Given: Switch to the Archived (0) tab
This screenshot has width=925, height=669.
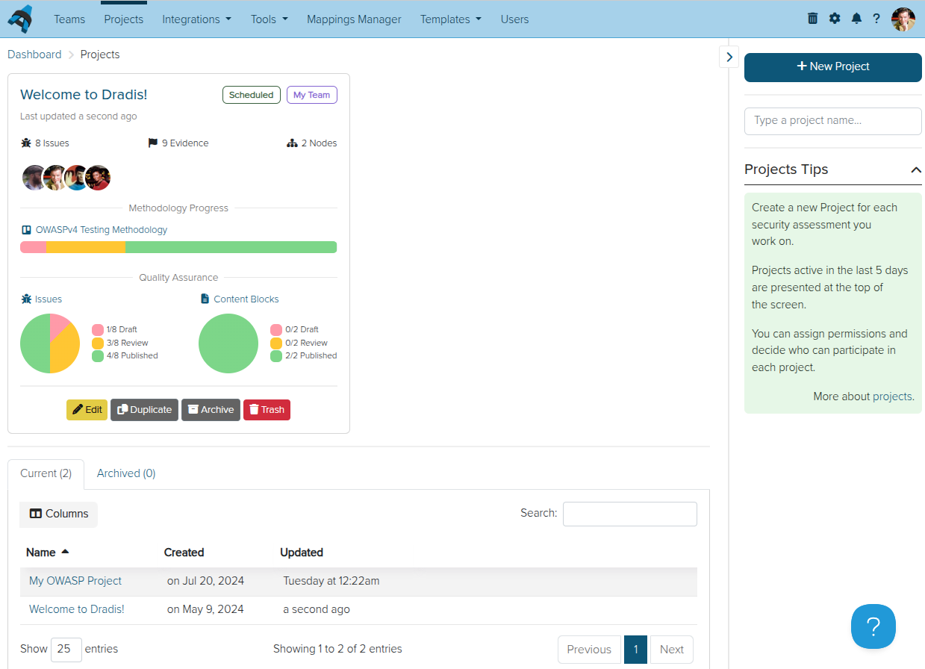Looking at the screenshot, I should (126, 474).
